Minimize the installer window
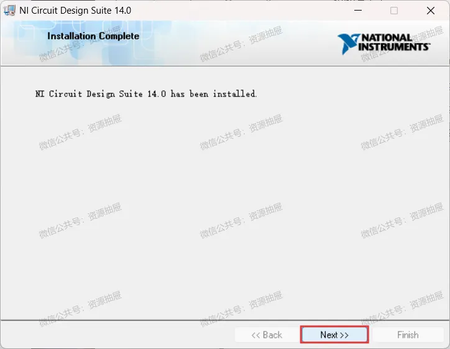The width and height of the screenshot is (450, 349). [358, 11]
